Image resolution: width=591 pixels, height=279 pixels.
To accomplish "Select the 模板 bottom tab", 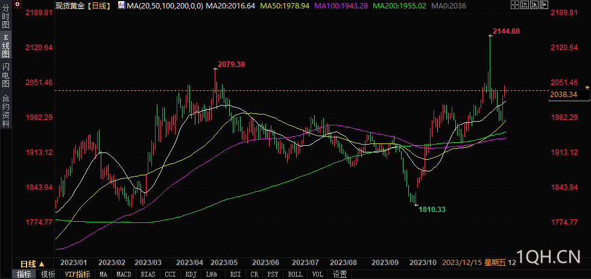I will tap(48, 275).
